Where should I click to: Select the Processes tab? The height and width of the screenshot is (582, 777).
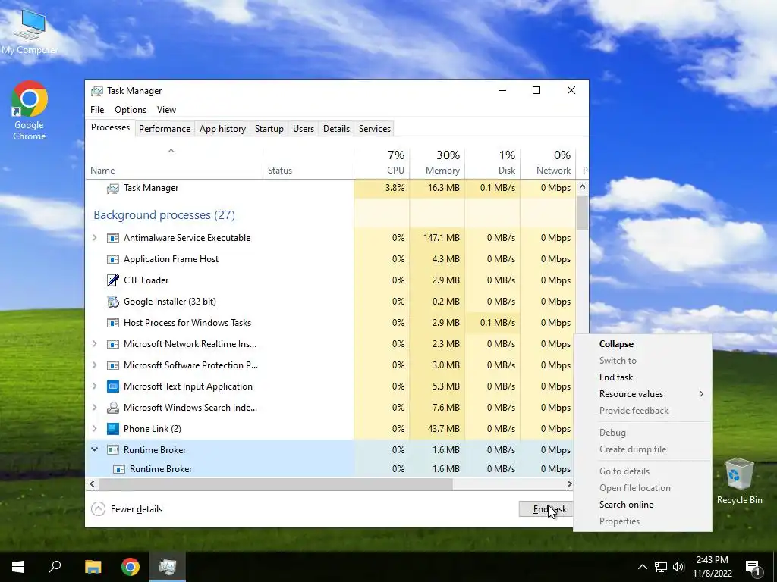[111, 127]
